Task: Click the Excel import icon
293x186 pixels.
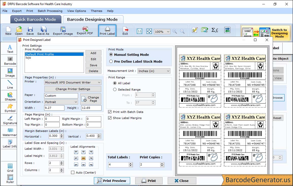Action: (205, 30)
